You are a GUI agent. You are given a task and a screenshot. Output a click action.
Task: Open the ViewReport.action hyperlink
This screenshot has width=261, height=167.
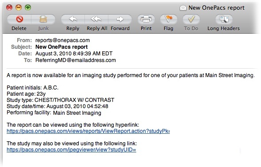[x=88, y=131]
